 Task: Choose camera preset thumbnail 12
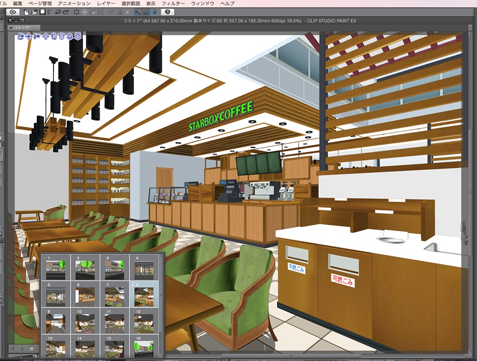(144, 321)
